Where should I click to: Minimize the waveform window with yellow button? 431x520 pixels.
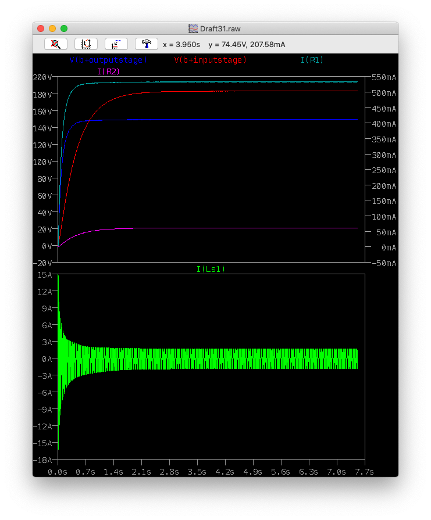coord(52,28)
